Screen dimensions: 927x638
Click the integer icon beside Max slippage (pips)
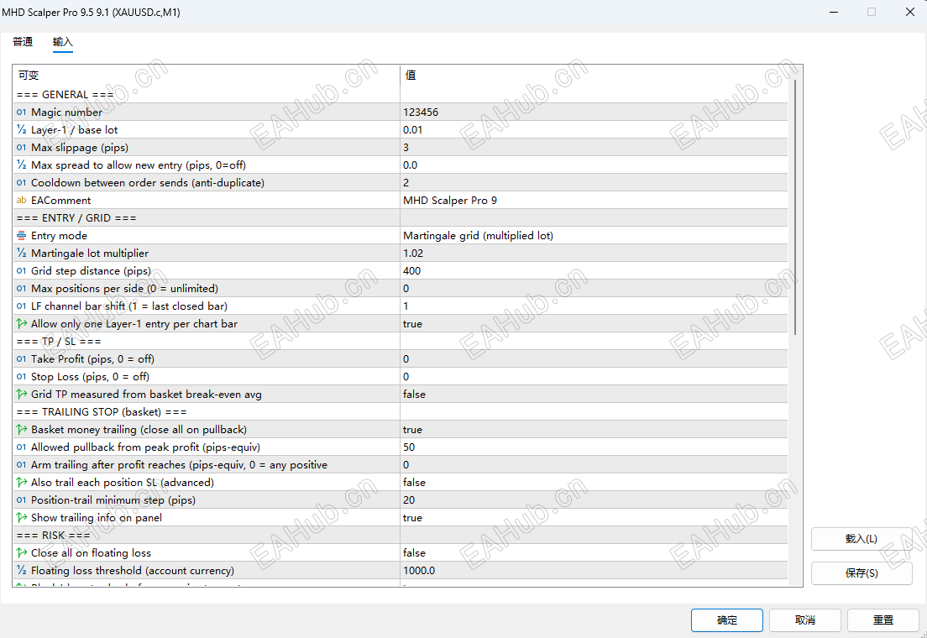(x=21, y=147)
